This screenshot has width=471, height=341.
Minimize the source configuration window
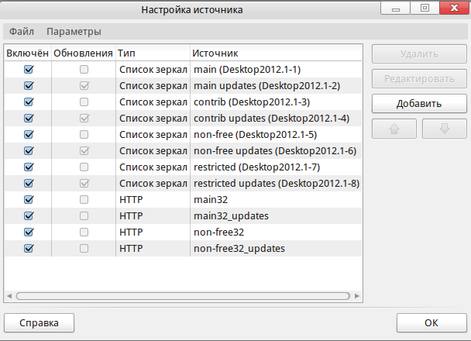pos(395,9)
